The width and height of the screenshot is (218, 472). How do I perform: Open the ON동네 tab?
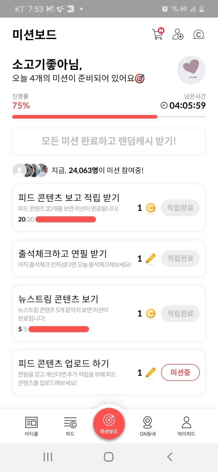[x=148, y=426]
